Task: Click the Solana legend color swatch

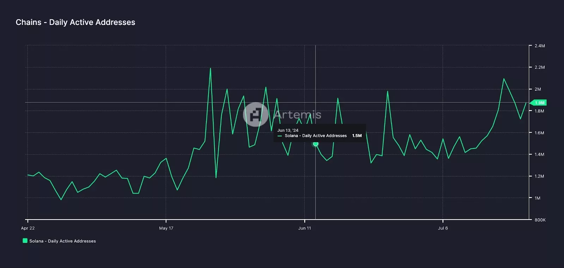Action: [x=25, y=241]
